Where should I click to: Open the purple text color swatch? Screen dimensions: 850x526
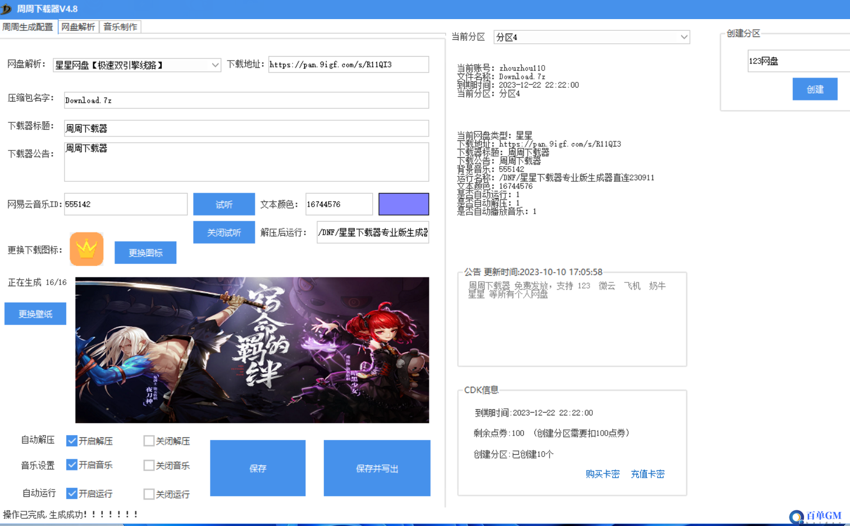pos(404,204)
